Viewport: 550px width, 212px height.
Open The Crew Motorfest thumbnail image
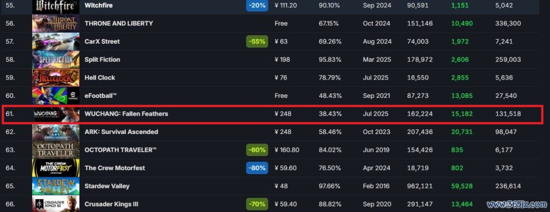(56, 168)
